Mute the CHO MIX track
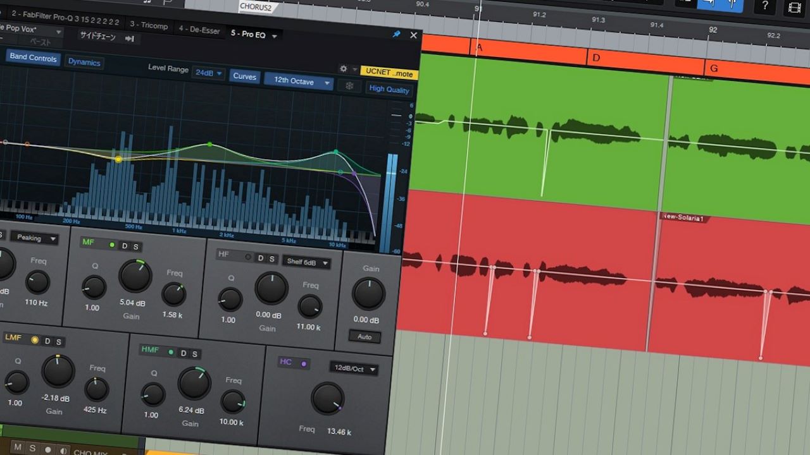Image resolution: width=810 pixels, height=455 pixels. pos(18,448)
